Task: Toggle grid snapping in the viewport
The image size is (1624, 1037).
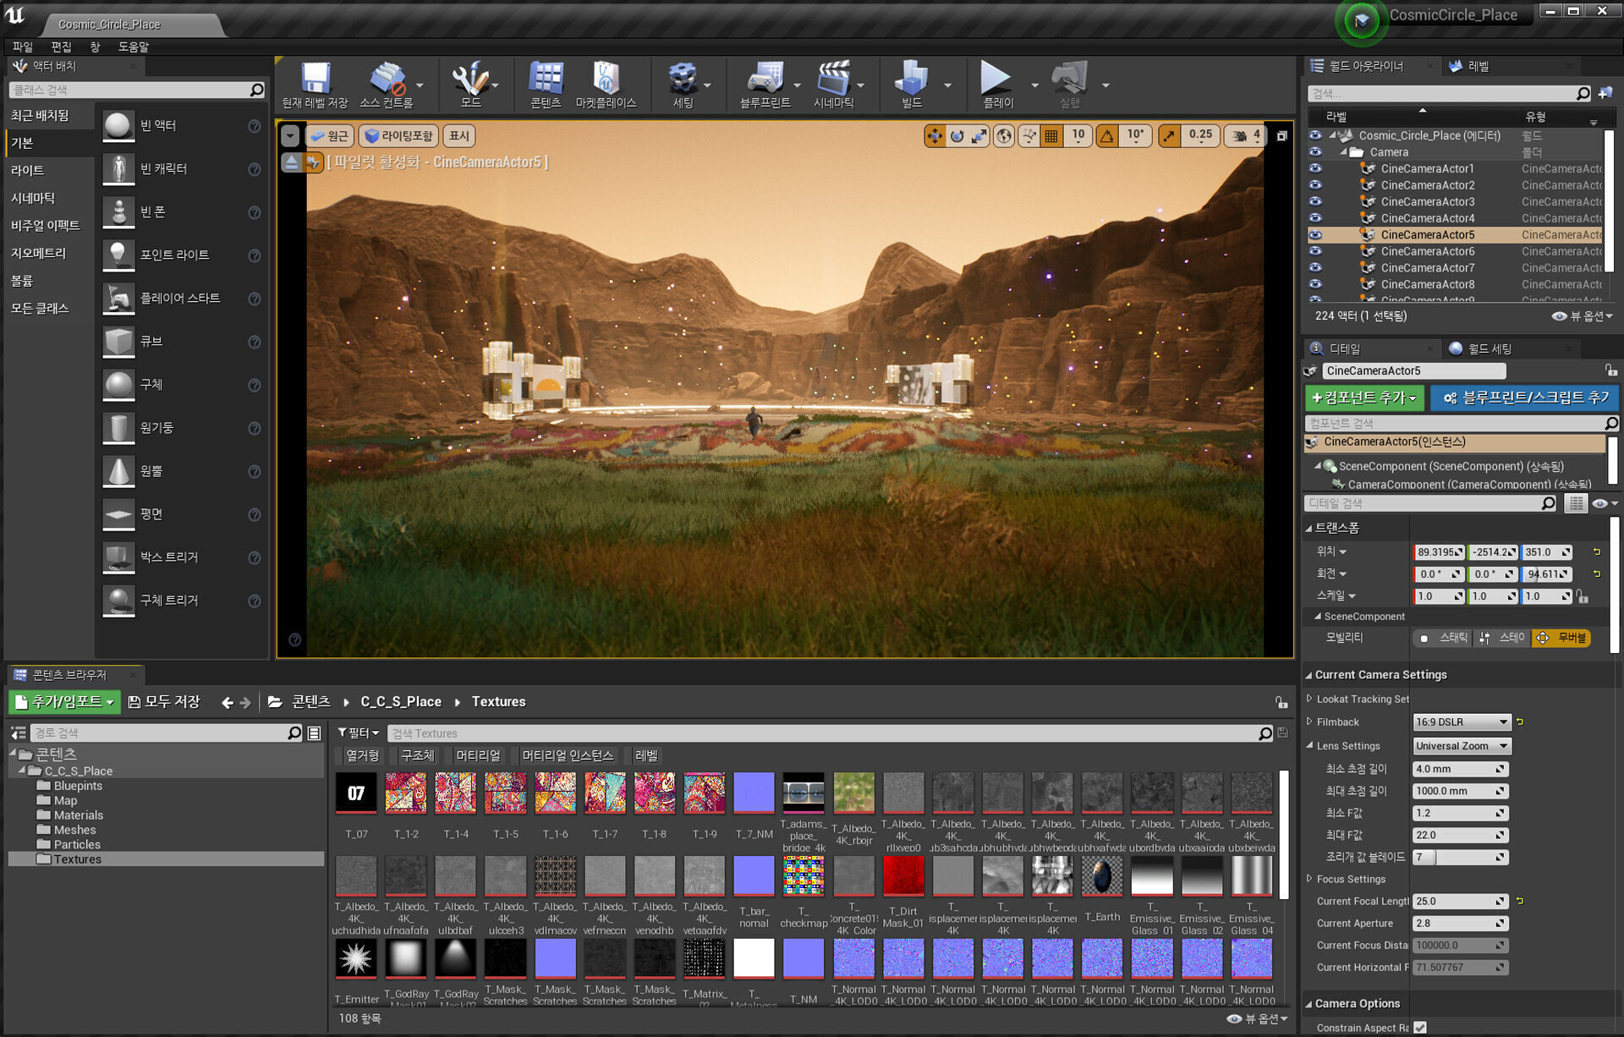Action: (1051, 136)
